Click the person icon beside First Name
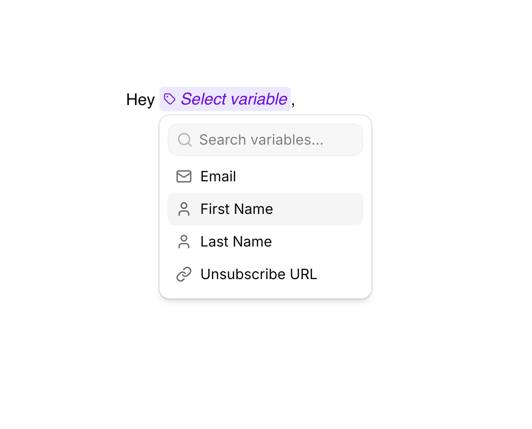532x429 pixels. 184,209
